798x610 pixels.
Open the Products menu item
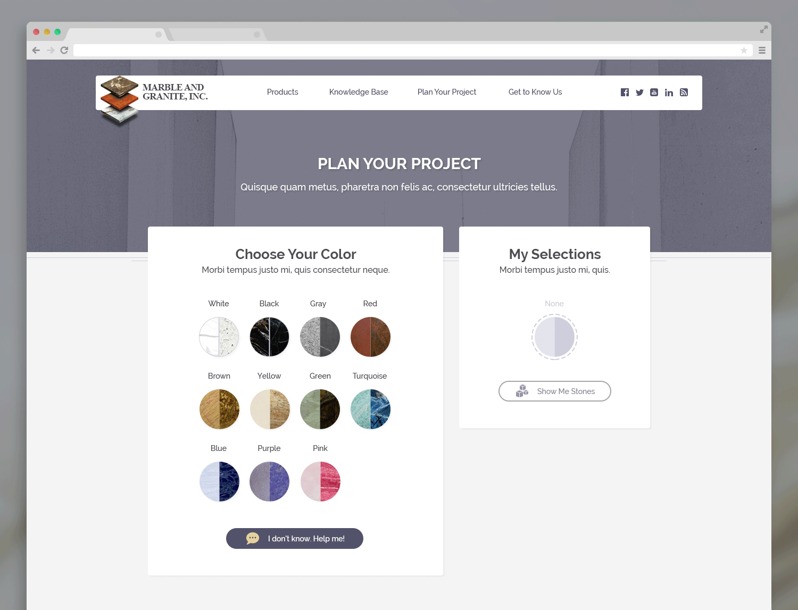click(x=282, y=92)
